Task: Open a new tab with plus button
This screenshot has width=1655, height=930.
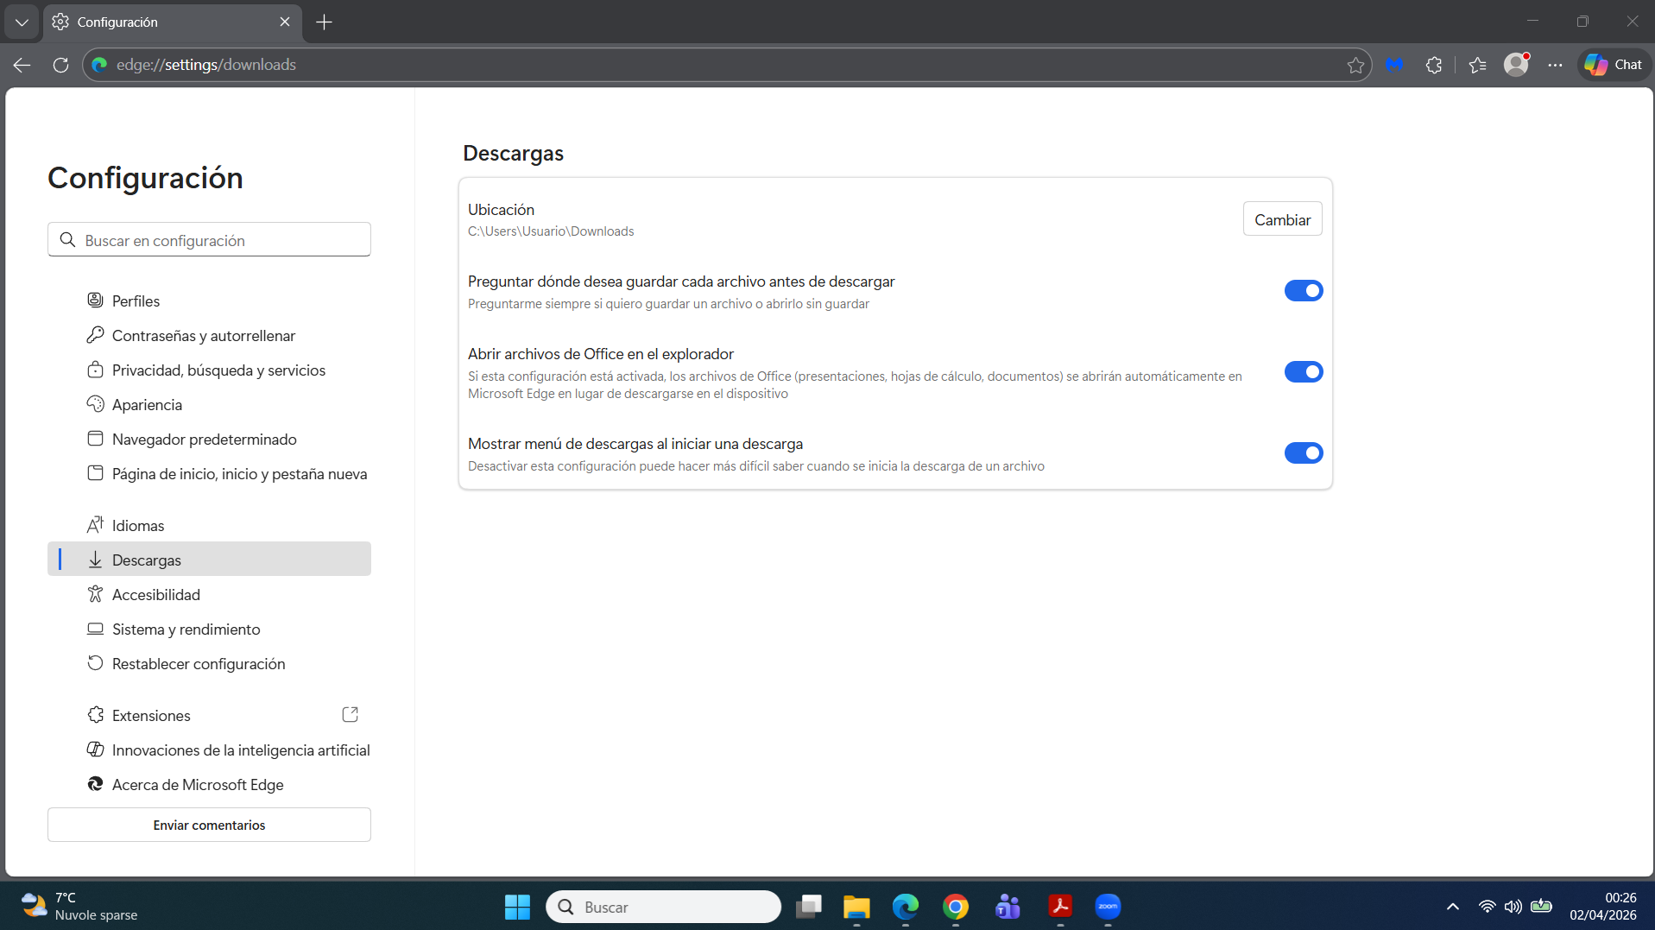Action: point(325,22)
